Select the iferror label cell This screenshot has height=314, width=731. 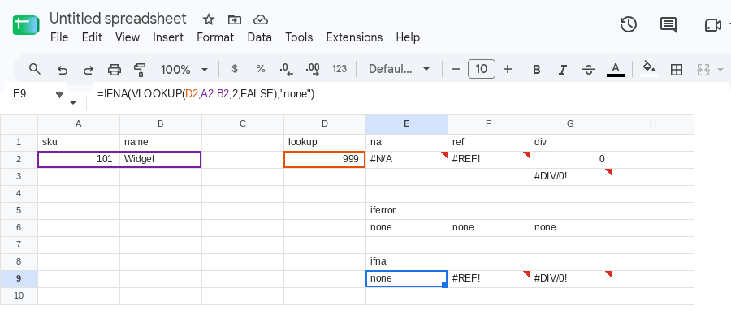pos(407,211)
